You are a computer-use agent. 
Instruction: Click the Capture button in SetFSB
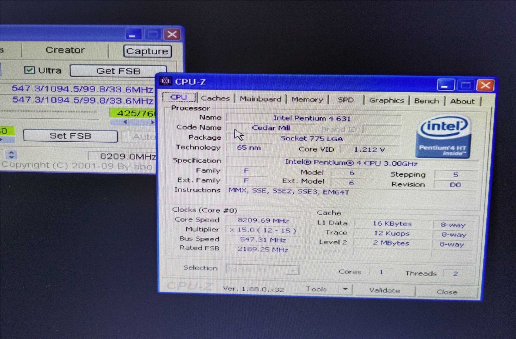147,51
